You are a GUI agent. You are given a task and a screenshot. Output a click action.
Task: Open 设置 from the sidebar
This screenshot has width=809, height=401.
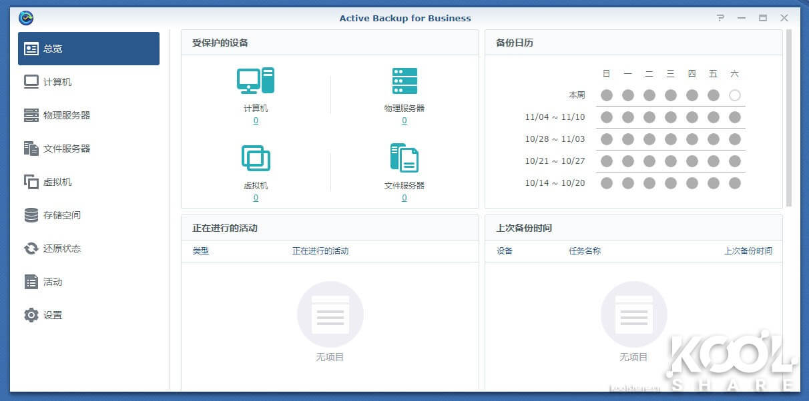click(x=52, y=315)
